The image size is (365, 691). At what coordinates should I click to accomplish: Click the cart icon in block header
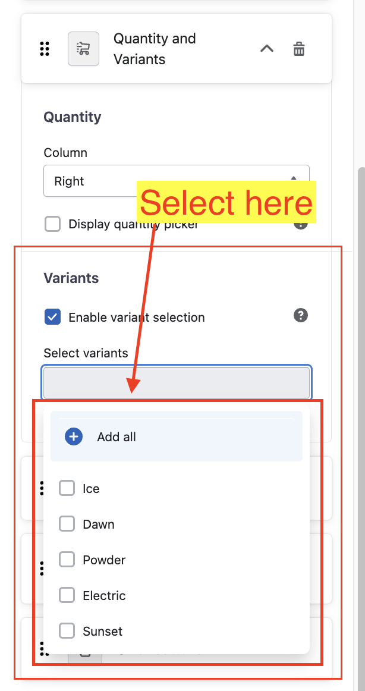point(83,49)
